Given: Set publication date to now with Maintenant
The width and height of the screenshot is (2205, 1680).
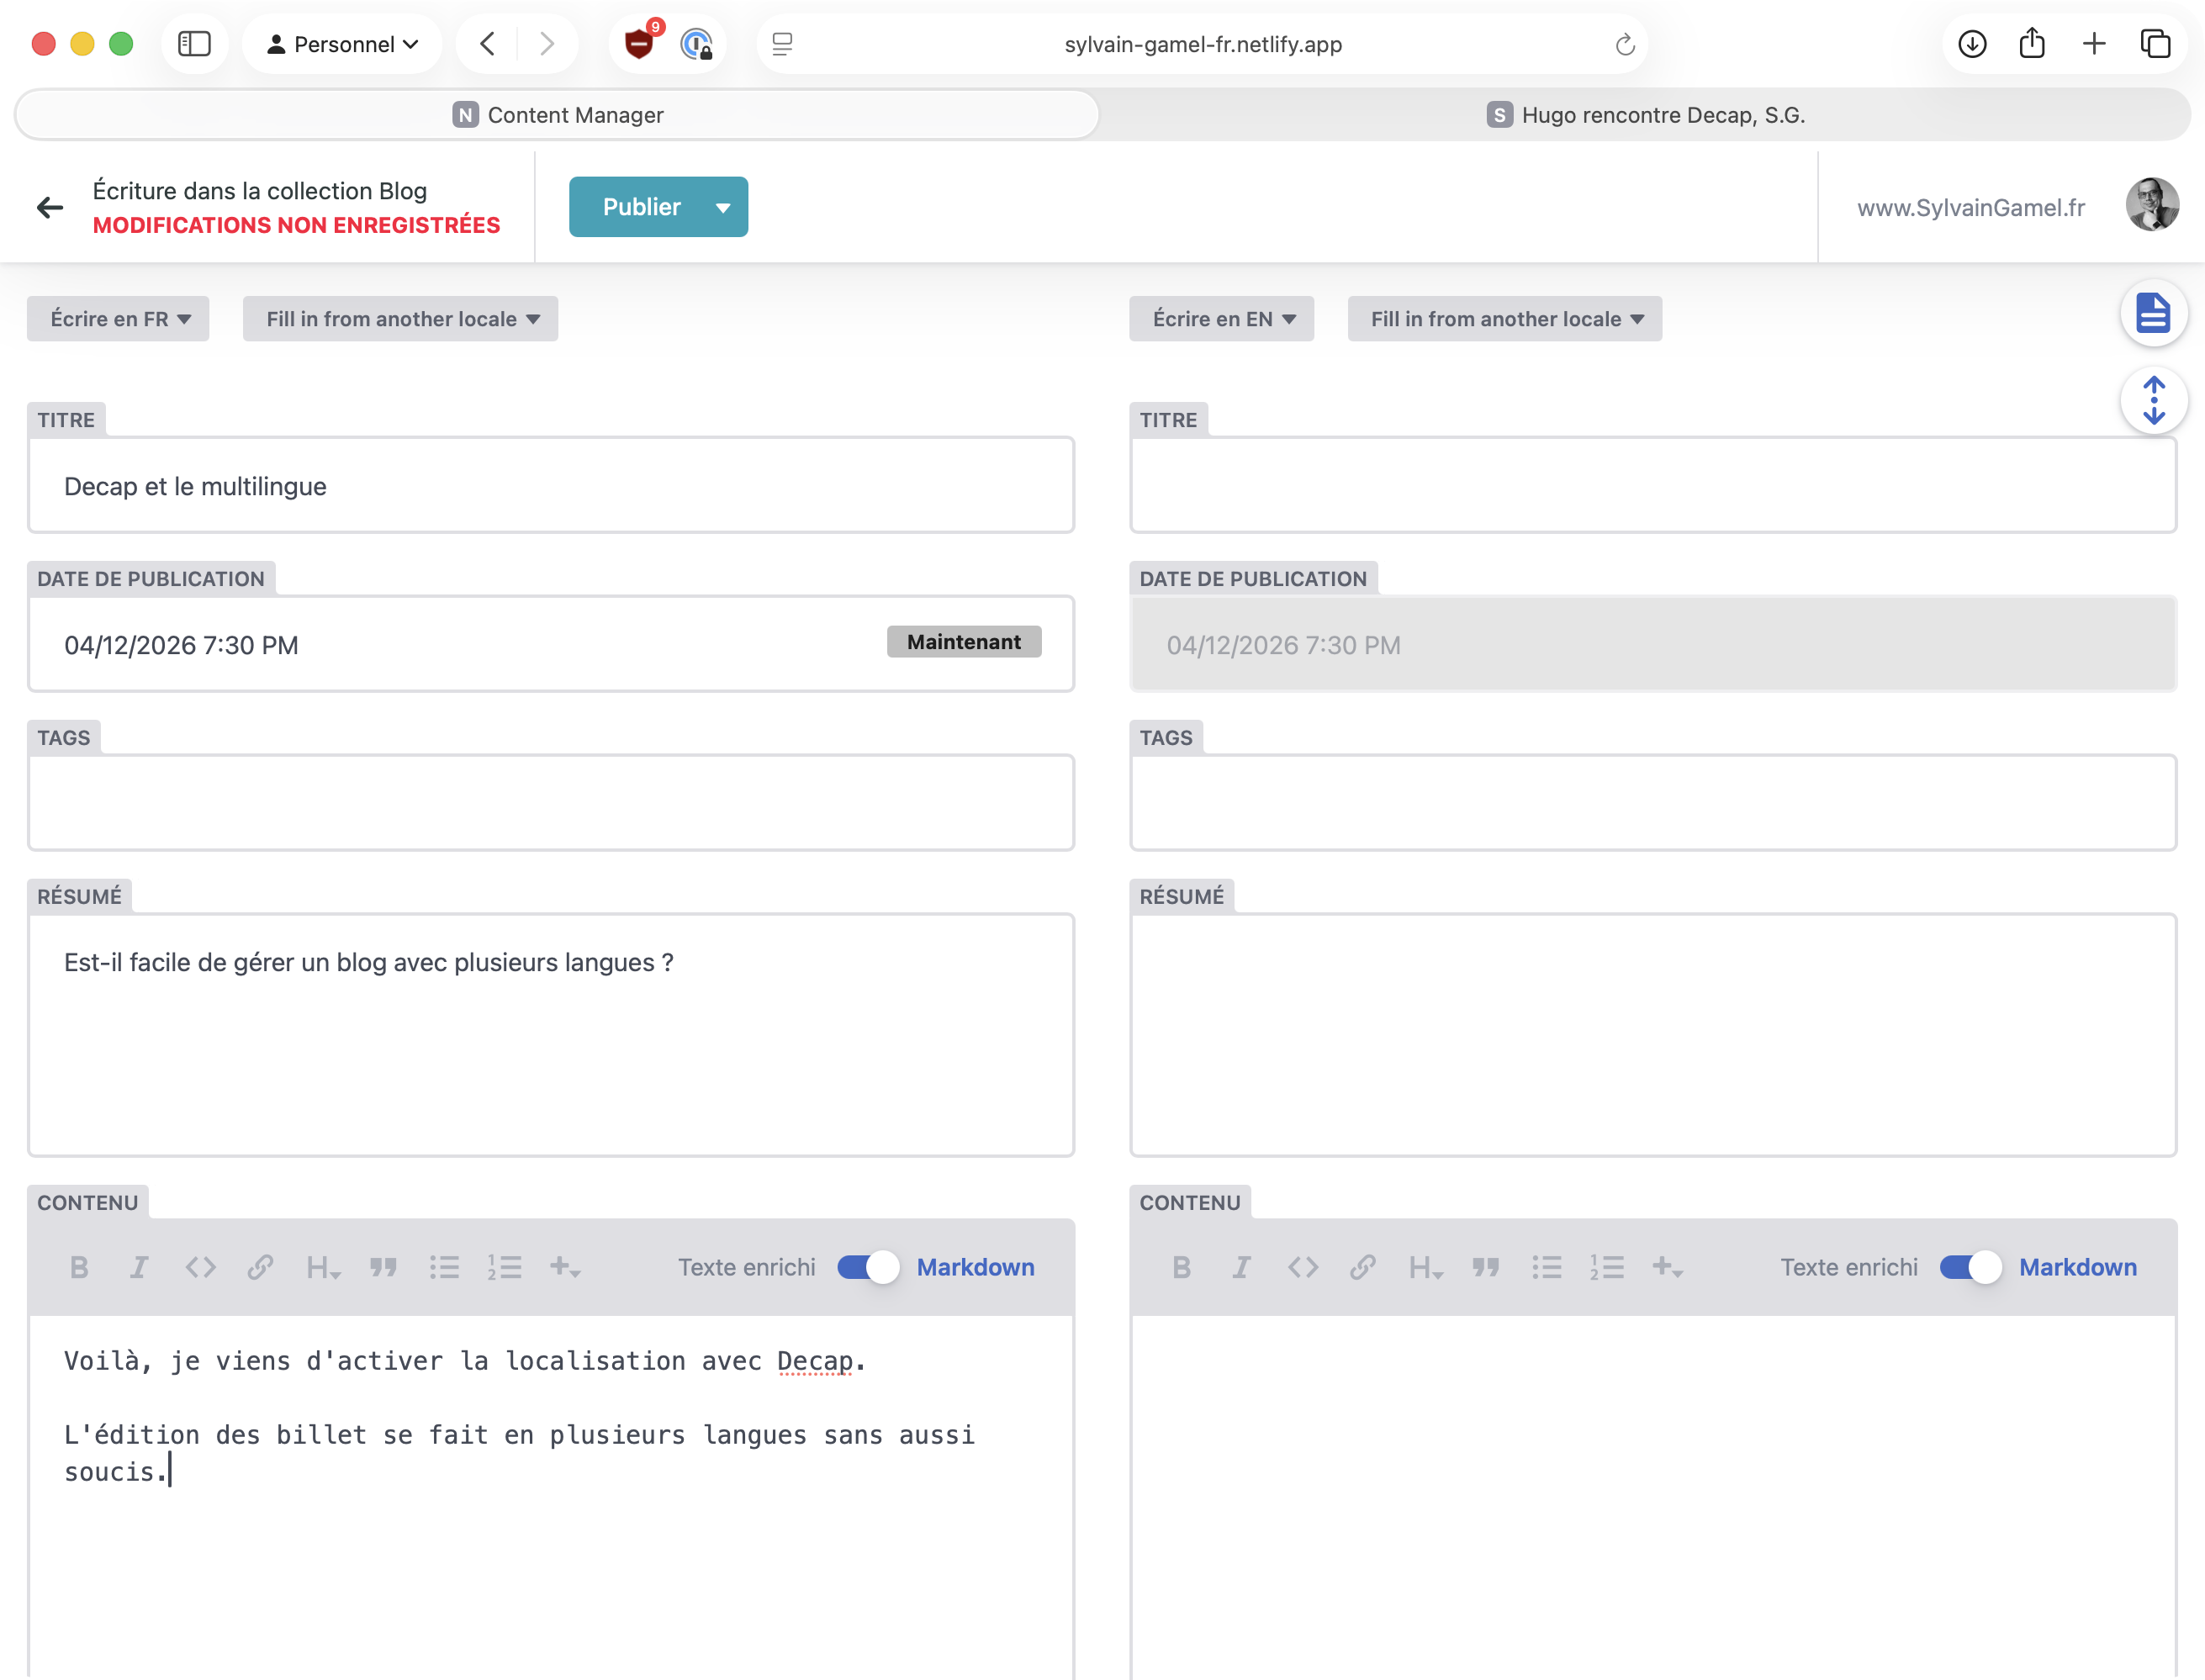Looking at the screenshot, I should coord(963,641).
